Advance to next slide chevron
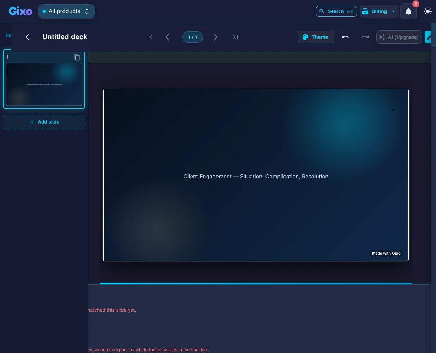Image resolution: width=436 pixels, height=353 pixels. click(x=215, y=37)
